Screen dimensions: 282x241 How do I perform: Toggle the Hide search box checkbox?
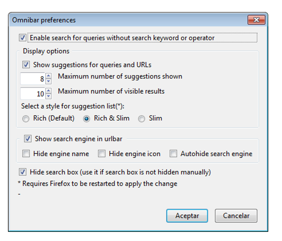click(x=22, y=172)
